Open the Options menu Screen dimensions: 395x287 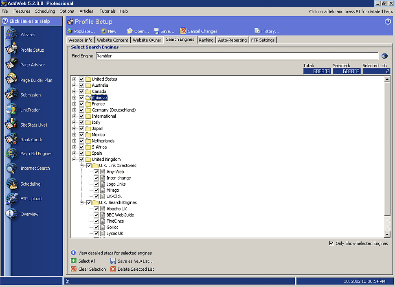coord(67,11)
